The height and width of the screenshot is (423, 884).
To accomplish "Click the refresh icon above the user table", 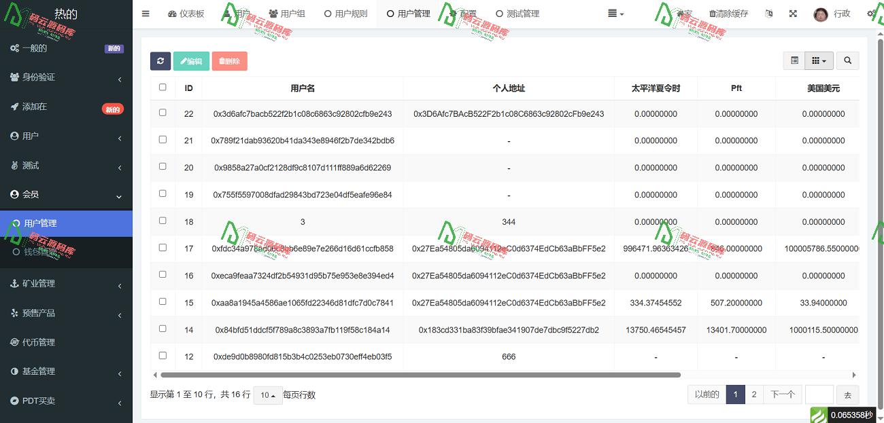I will click(x=160, y=60).
